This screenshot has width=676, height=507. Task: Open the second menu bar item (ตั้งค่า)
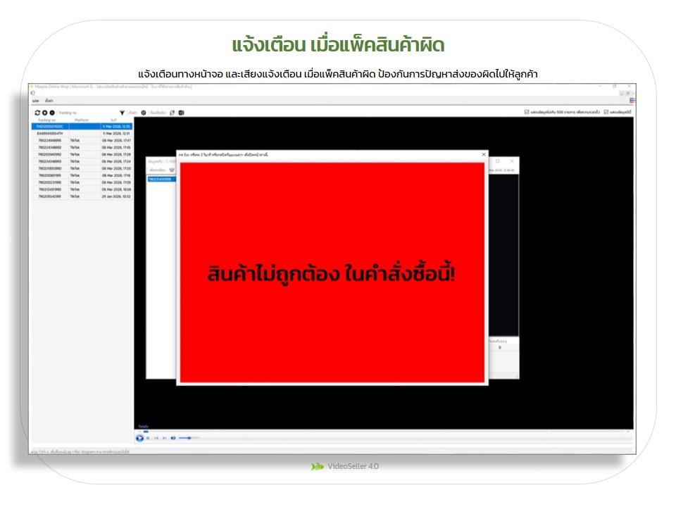[49, 101]
